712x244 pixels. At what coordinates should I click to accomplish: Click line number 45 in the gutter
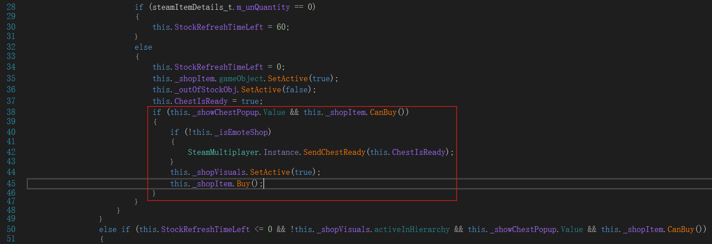pos(11,184)
